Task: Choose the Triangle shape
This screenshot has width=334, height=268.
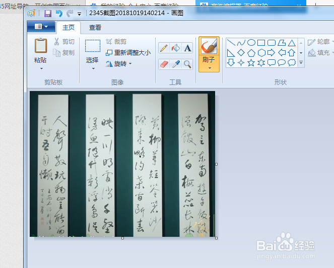Action: (292, 43)
